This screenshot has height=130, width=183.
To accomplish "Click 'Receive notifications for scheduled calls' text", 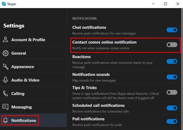I will (100, 111).
